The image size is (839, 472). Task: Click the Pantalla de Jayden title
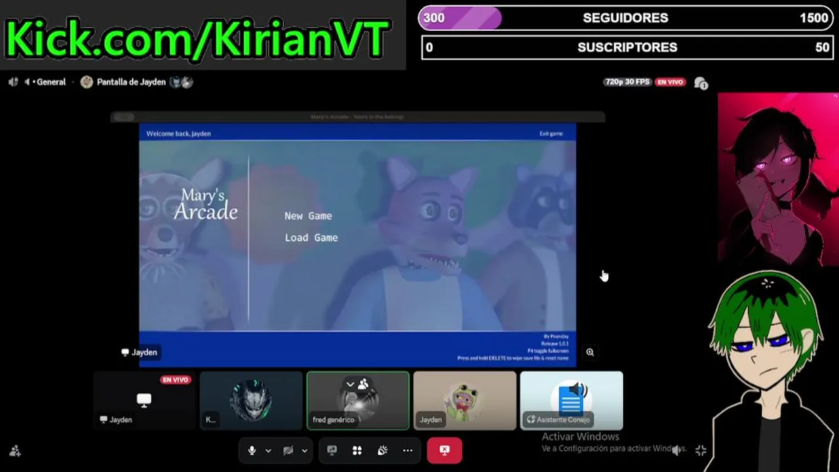pos(131,82)
